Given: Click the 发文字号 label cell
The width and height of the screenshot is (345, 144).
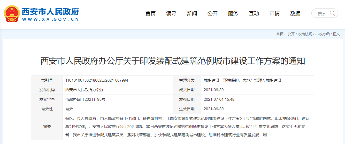Looking at the screenshot, I should (47, 99).
